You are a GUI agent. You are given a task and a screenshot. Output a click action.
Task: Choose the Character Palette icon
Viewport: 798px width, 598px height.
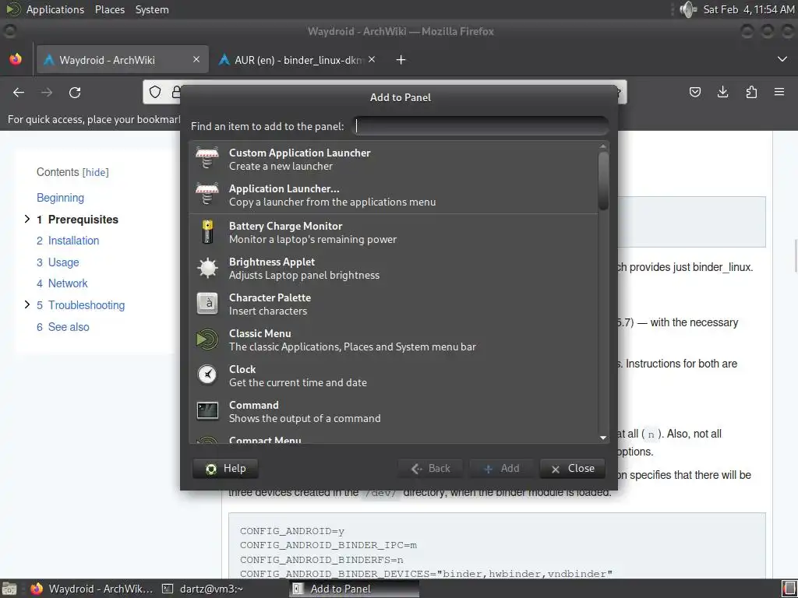point(207,304)
